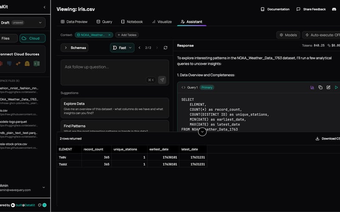Click the Find Patterns suggestion card
340x212 pixels.
[115, 126]
